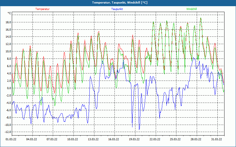Click the -8,0 y-axis value
236x147 pixels.
[x=9, y=117]
